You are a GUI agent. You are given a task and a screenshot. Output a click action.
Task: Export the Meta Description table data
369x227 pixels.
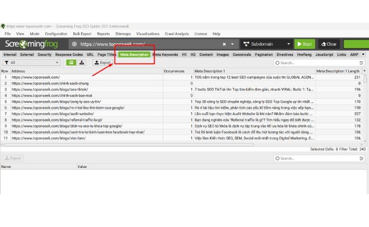click(102, 63)
